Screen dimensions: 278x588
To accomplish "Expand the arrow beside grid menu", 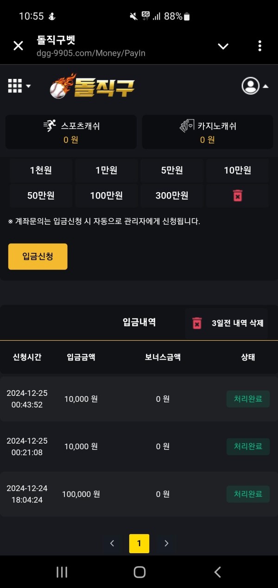I will tap(28, 86).
